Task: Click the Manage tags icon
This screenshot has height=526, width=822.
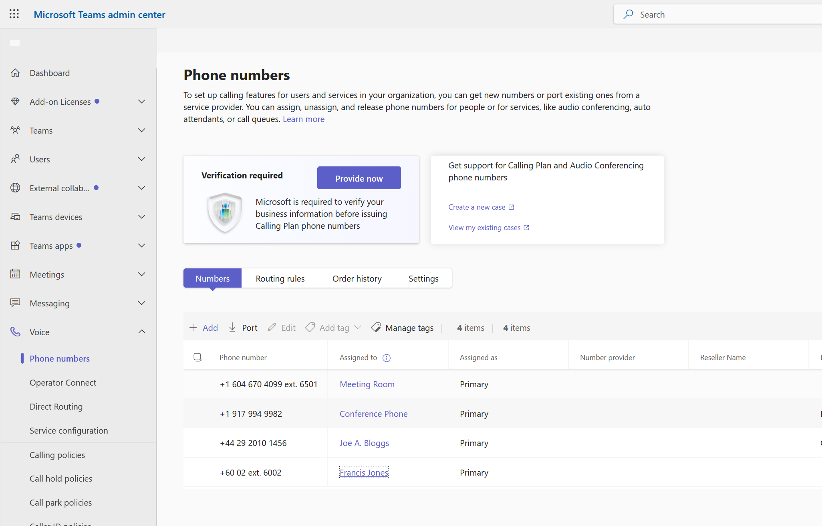Action: 376,328
